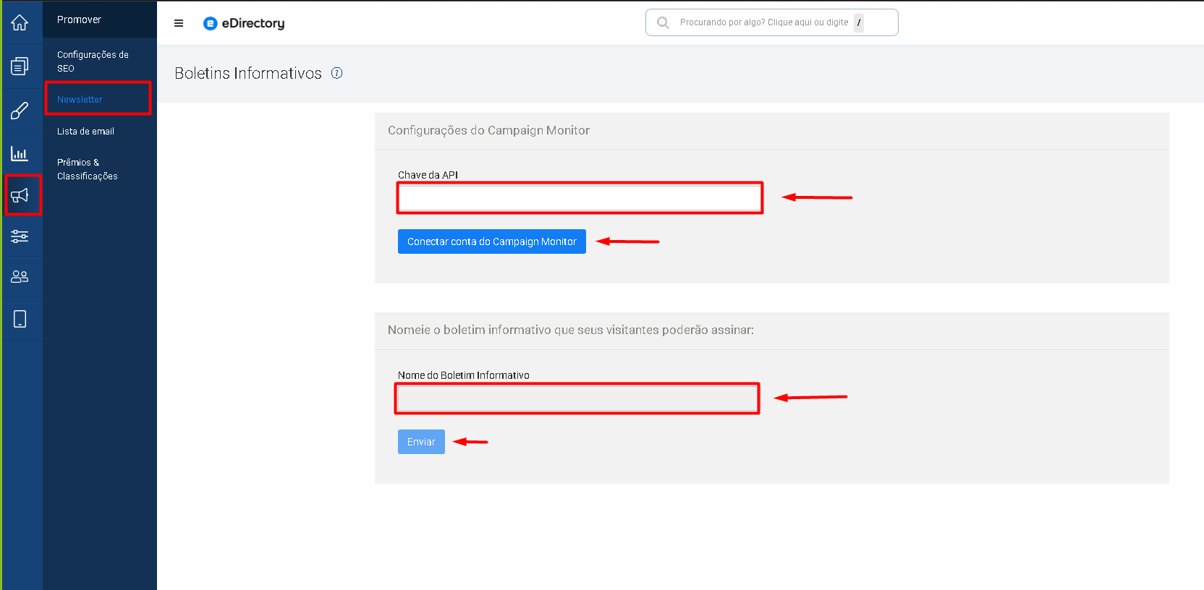The image size is (1204, 590).
Task: Click the Chave da API label
Action: 428,175
